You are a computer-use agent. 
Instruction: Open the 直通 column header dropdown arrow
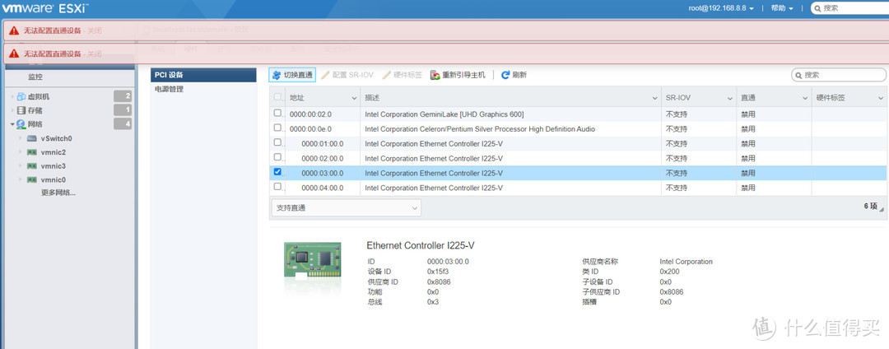805,98
